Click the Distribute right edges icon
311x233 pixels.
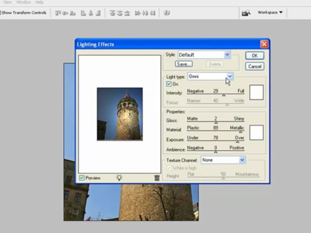coord(153,13)
